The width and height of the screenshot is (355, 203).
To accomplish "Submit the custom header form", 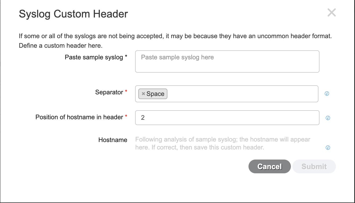I will point(314,166).
